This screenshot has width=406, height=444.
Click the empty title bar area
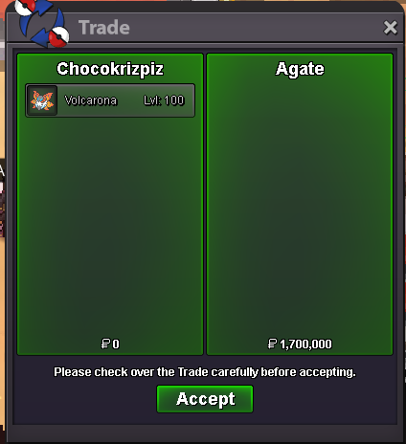coord(256,28)
